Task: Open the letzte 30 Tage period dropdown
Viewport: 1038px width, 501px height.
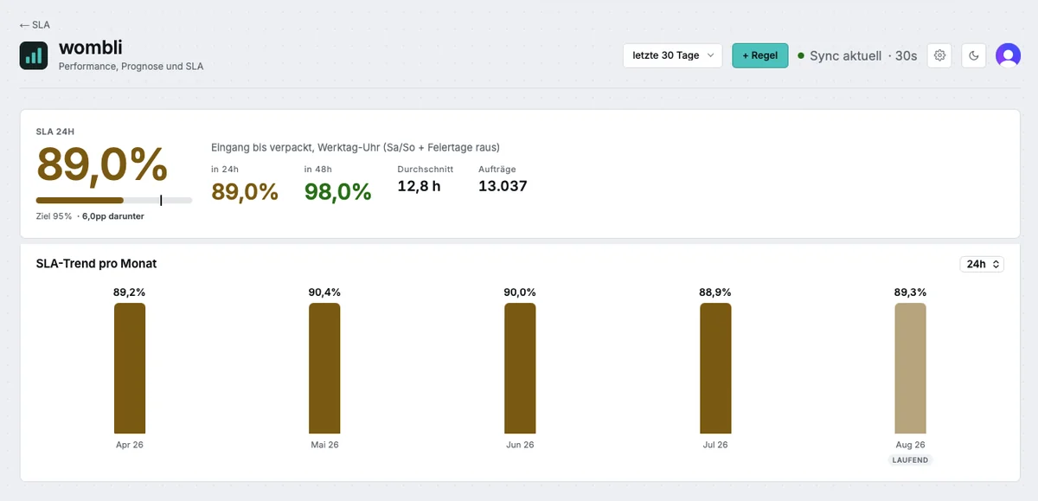Action: pyautogui.click(x=673, y=55)
